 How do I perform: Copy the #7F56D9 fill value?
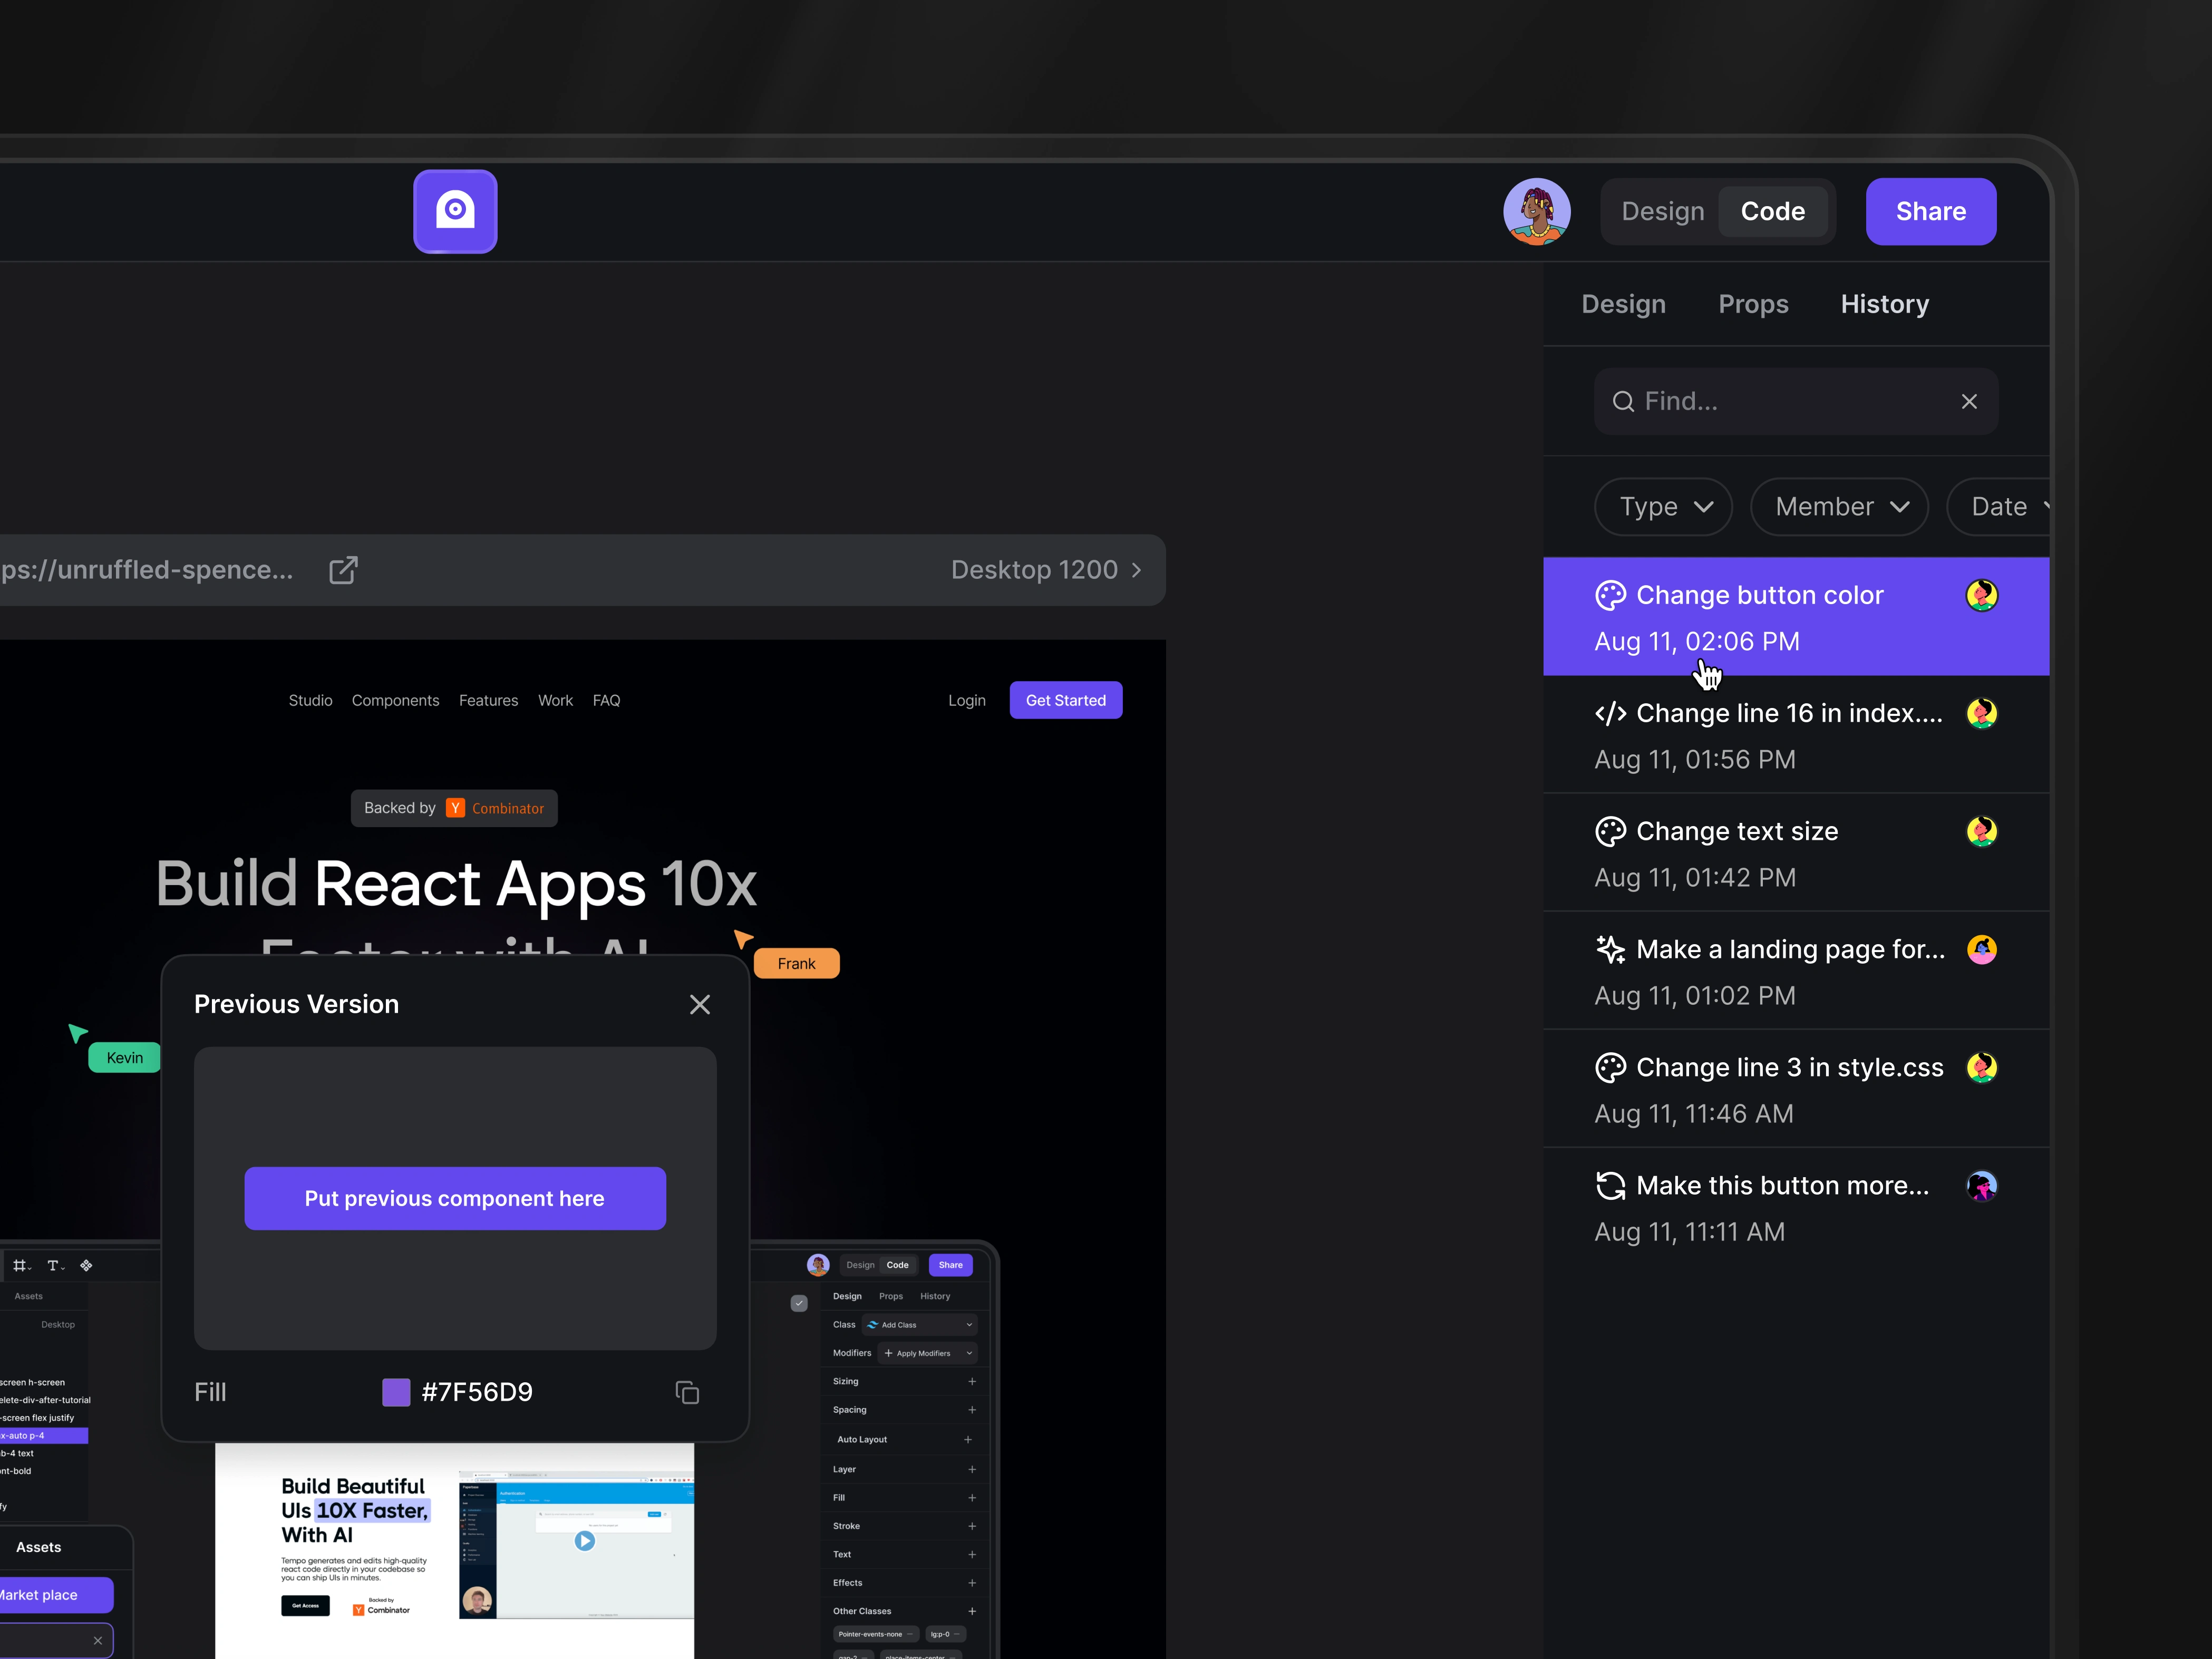tap(687, 1392)
